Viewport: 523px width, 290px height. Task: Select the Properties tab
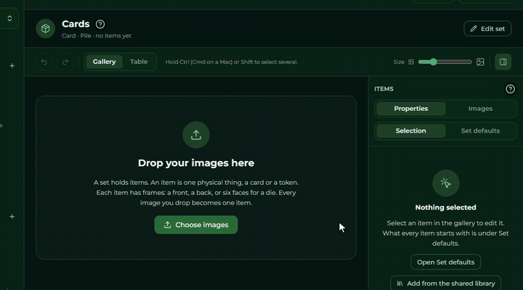pyautogui.click(x=411, y=109)
